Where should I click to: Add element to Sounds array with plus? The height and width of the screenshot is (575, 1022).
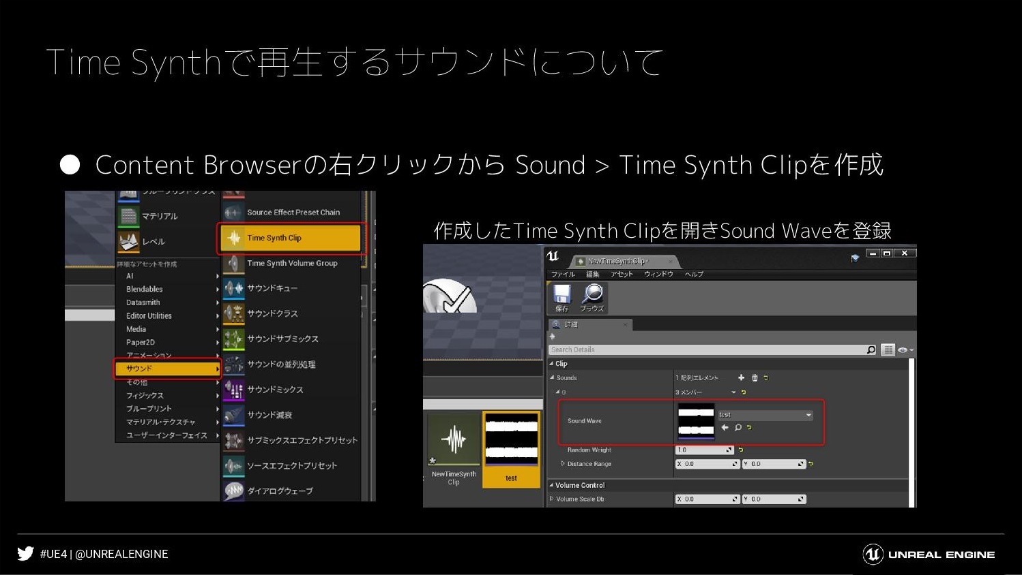[742, 377]
